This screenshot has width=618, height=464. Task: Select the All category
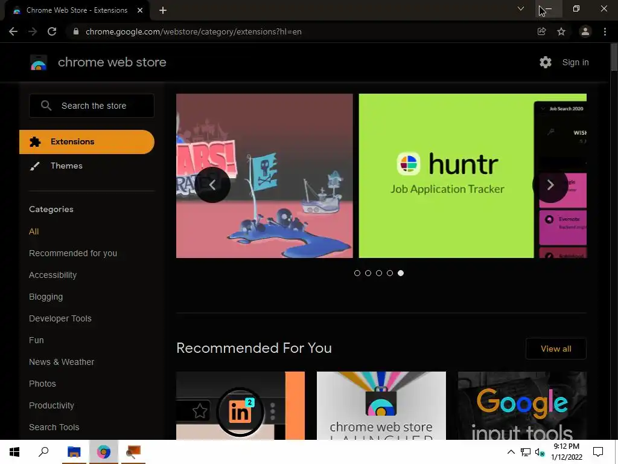(34, 231)
